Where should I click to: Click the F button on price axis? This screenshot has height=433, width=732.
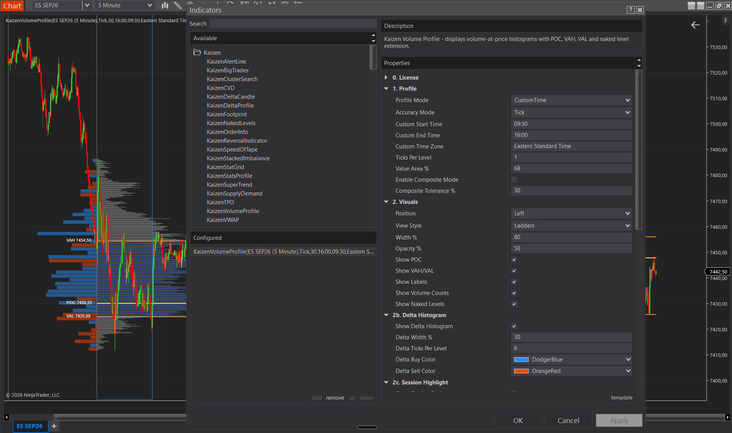(726, 21)
